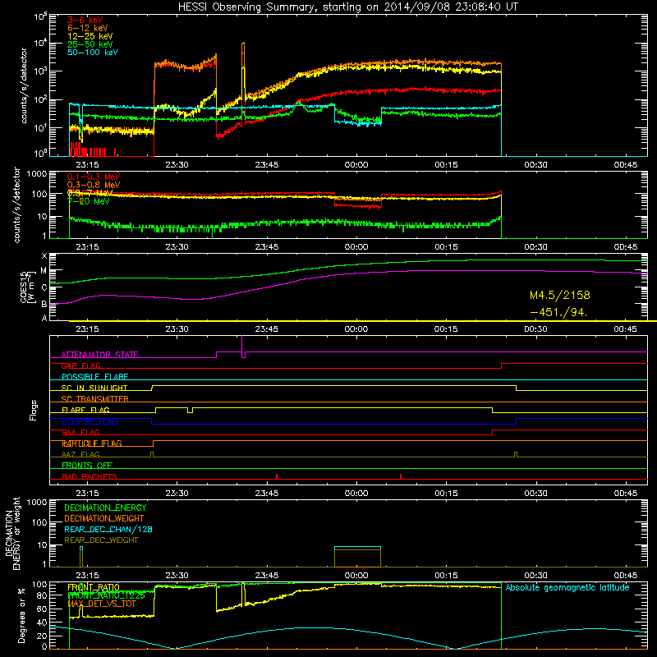Click the 23:45 tick label under top panel
This screenshot has width=657, height=657.
tap(266, 165)
